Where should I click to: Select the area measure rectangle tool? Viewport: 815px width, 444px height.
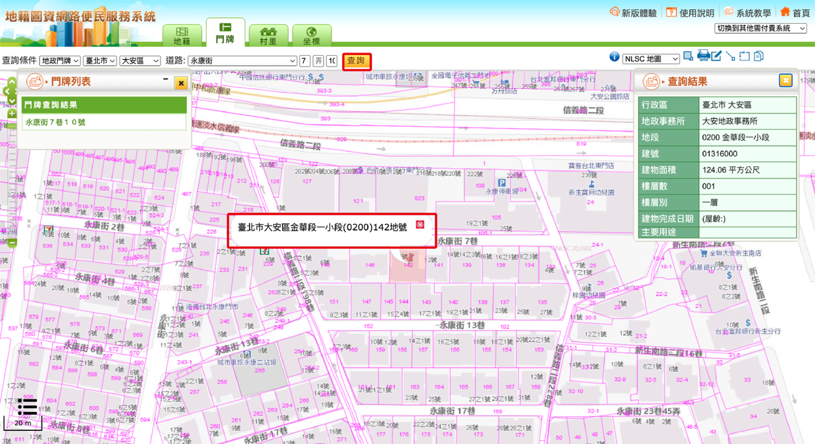point(745,56)
